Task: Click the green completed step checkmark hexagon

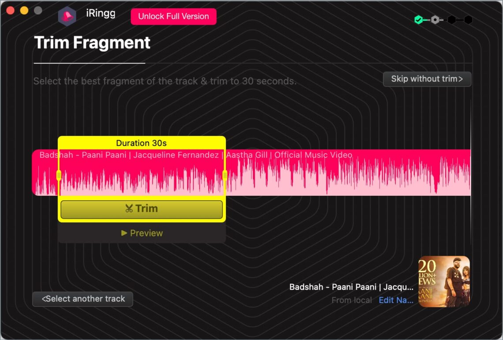Action: pos(418,19)
